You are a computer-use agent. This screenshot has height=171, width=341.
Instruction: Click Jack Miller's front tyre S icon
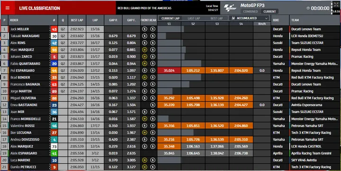144,29
